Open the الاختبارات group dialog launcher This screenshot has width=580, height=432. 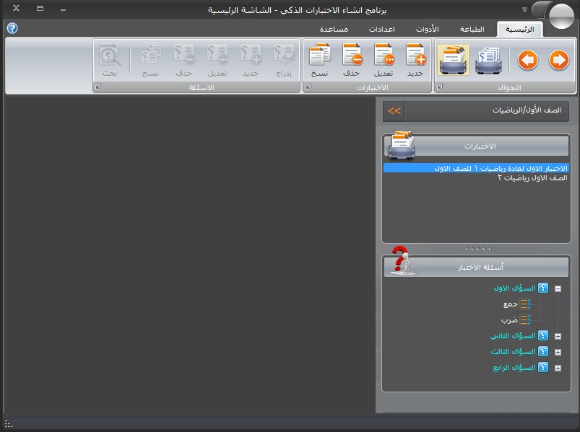(306, 87)
